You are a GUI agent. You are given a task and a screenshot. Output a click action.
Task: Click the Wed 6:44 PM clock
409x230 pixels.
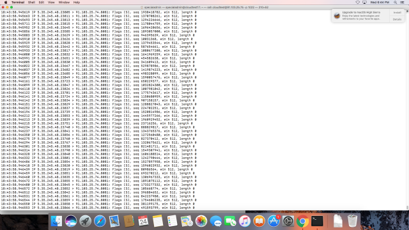[380, 3]
